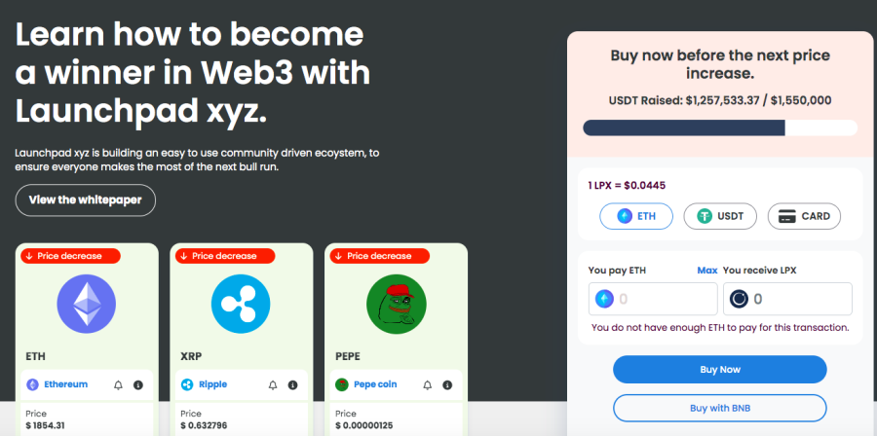Screen dimensions: 877x436
Task: Open the Pepe coin card's info icon
Action: click(447, 385)
